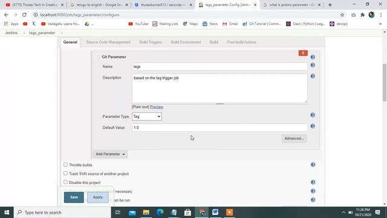Switch to Build Triggers tab
387x218 pixels.
[x=151, y=42]
